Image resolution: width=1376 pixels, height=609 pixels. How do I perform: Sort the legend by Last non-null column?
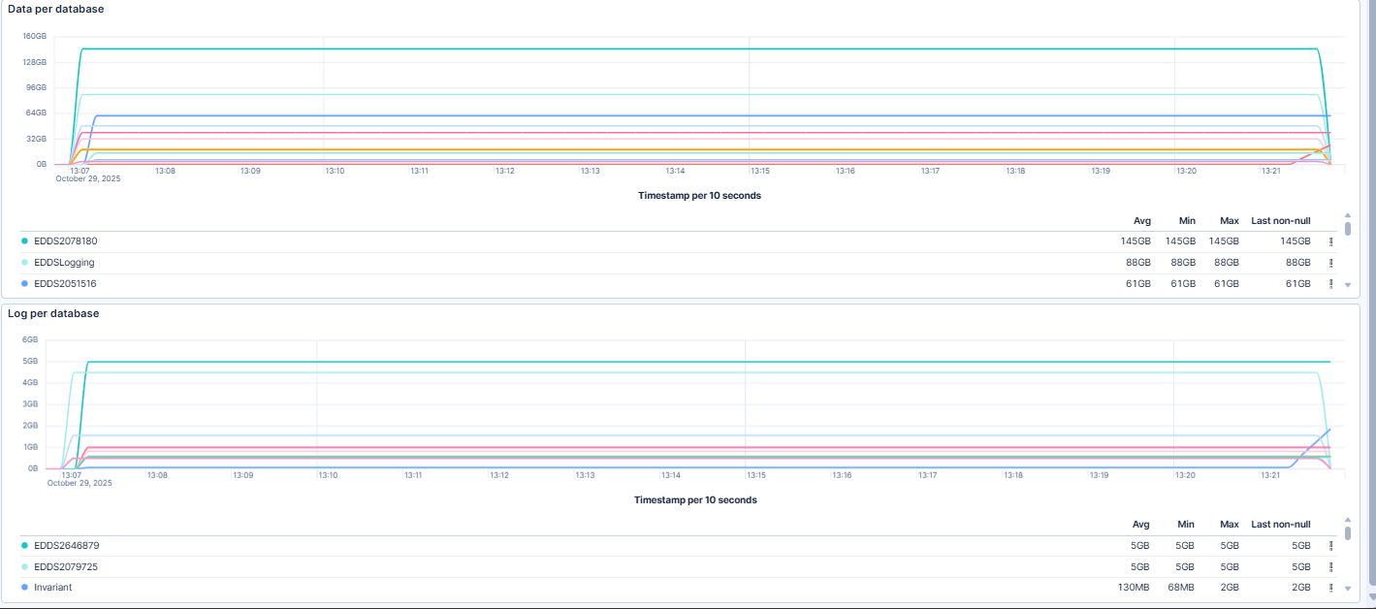1280,220
